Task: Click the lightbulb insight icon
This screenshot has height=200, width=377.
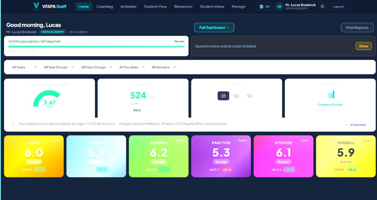Action: [13, 124]
